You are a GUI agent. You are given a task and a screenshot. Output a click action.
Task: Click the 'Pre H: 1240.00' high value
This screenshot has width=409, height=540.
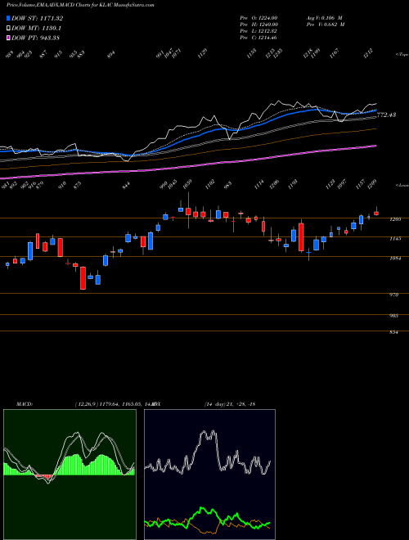[258, 25]
